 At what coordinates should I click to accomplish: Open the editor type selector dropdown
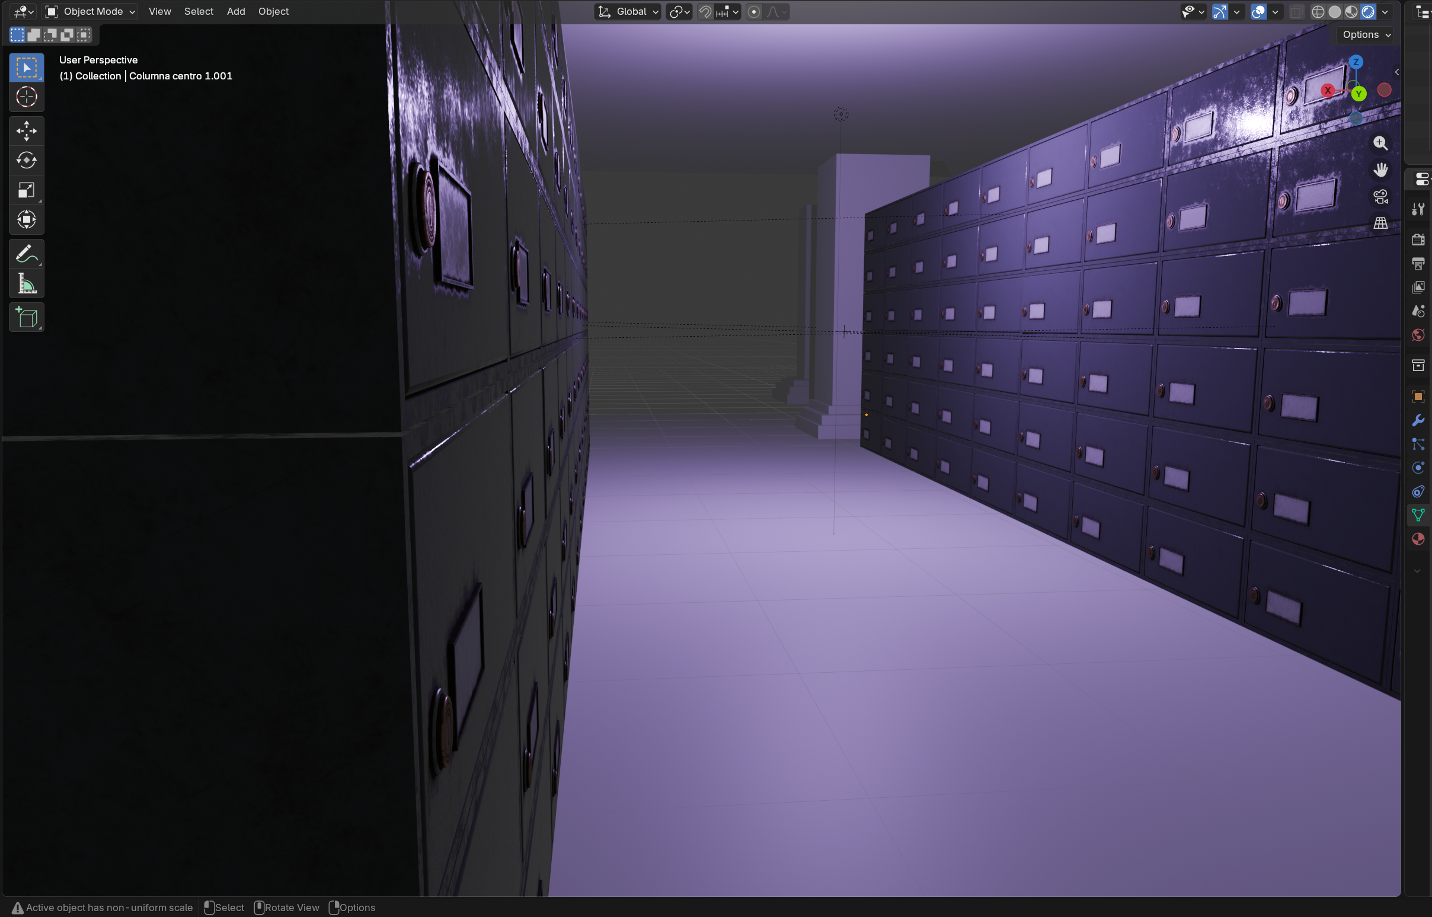click(23, 11)
